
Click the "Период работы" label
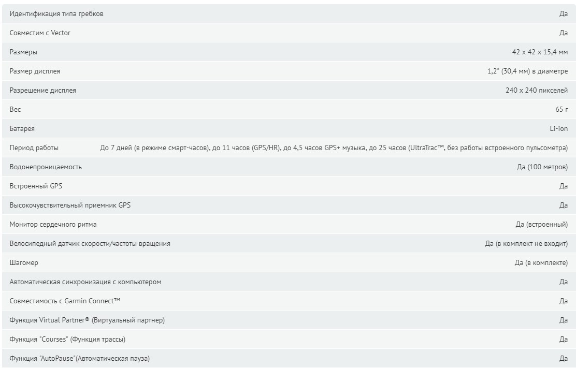34,148
